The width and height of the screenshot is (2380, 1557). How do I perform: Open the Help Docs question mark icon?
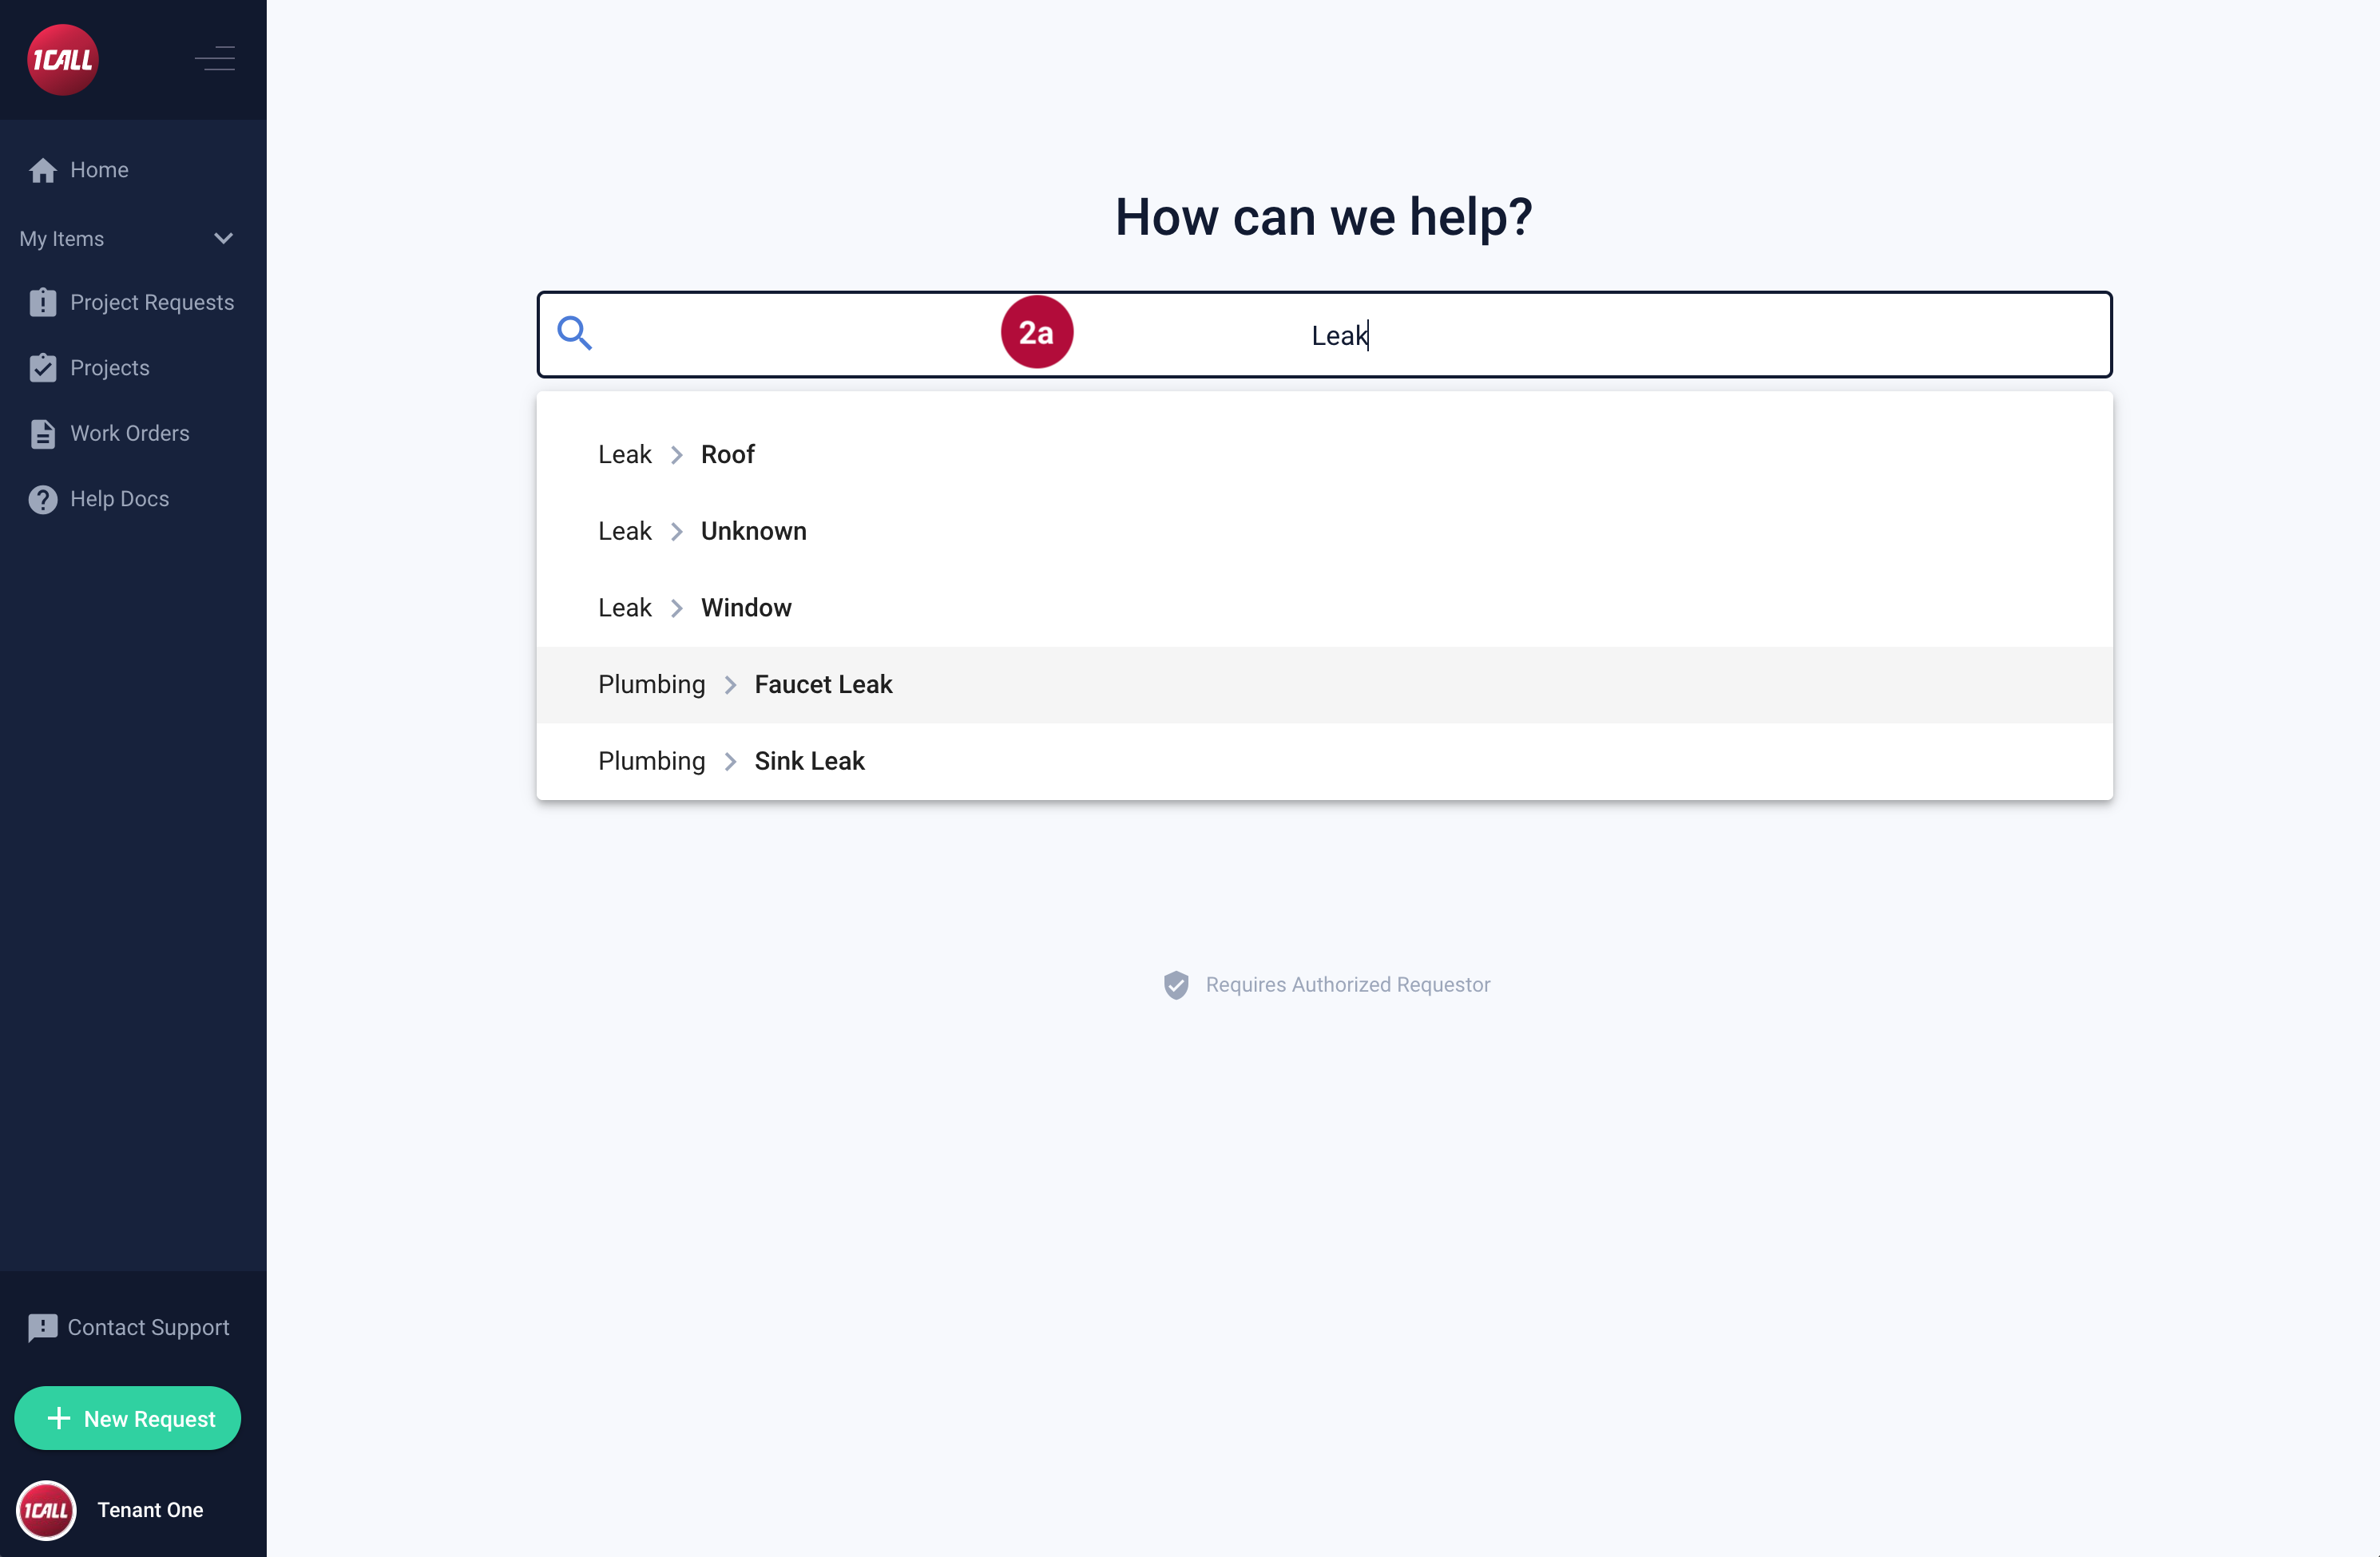43,499
